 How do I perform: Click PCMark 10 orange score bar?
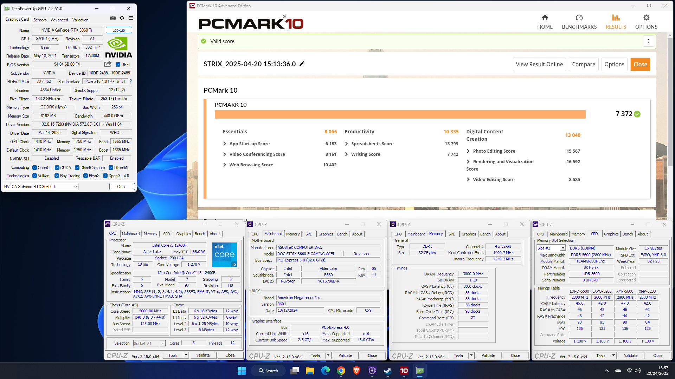400,114
